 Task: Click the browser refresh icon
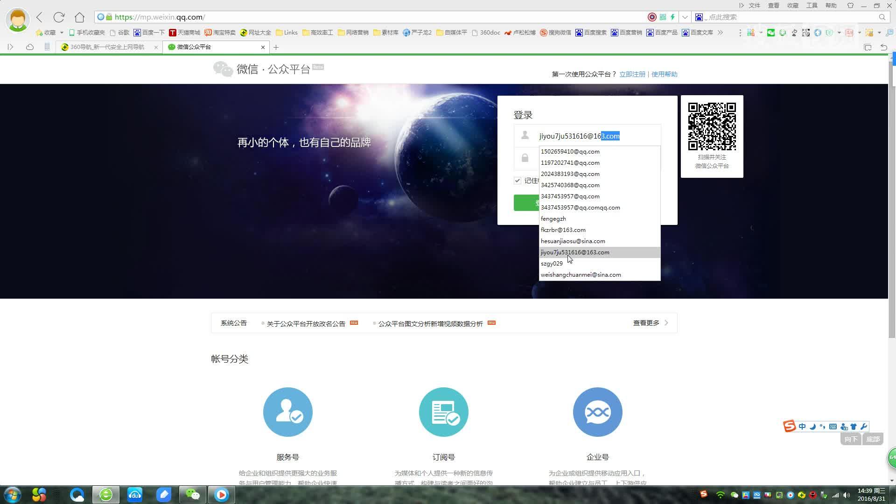pyautogui.click(x=59, y=17)
